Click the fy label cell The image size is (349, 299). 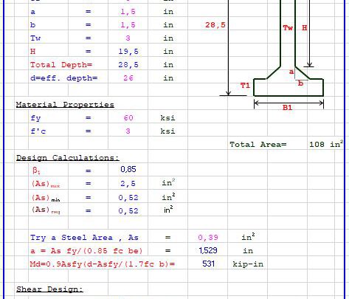point(35,118)
